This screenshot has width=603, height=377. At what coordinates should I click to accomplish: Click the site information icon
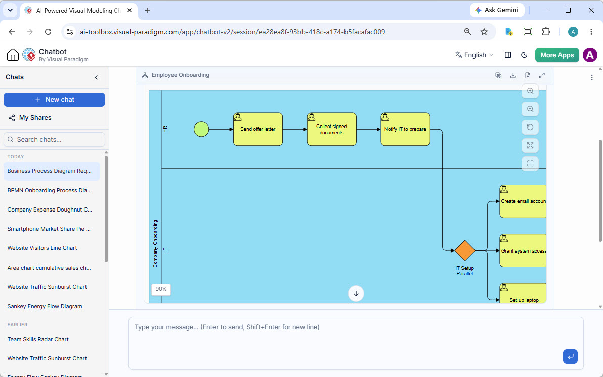(x=70, y=32)
